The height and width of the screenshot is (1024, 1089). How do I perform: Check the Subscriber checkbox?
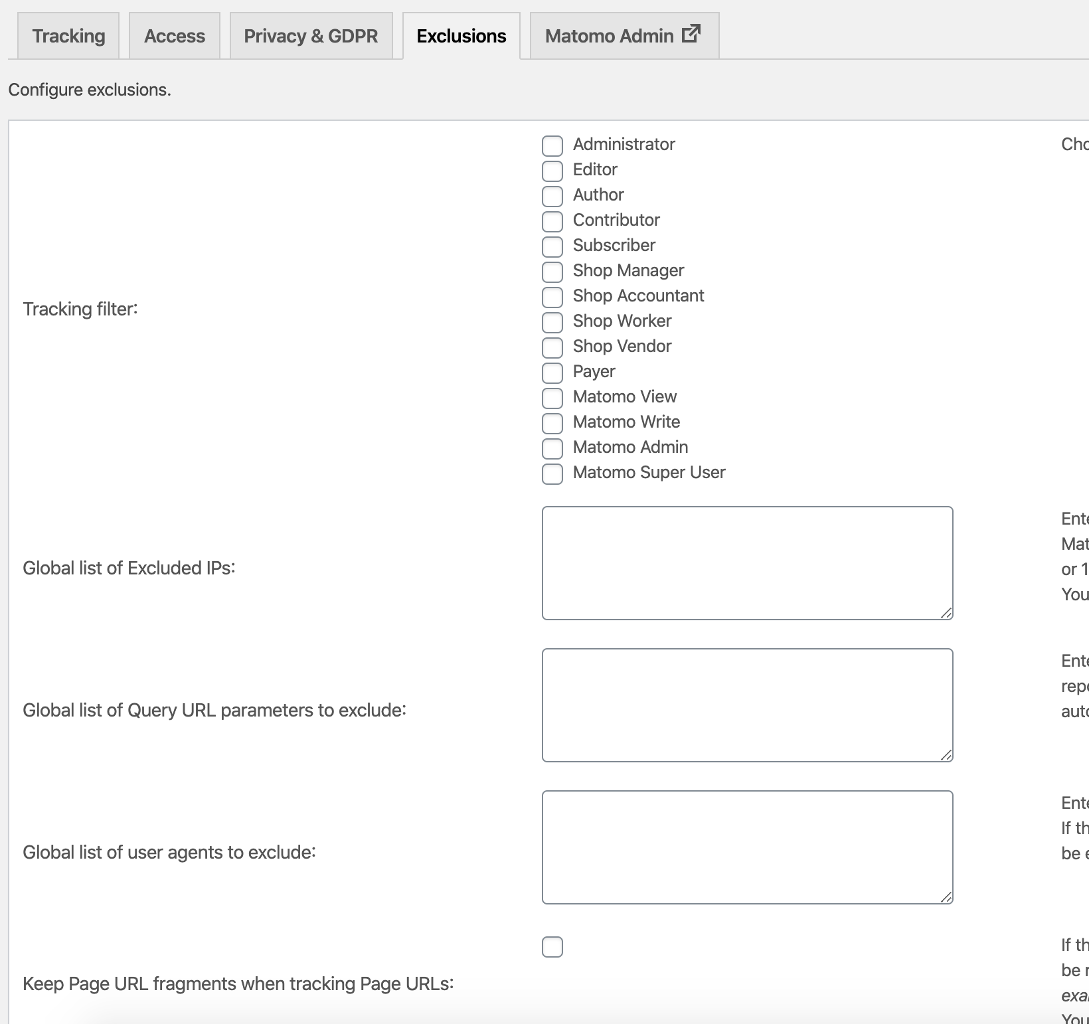[552, 246]
